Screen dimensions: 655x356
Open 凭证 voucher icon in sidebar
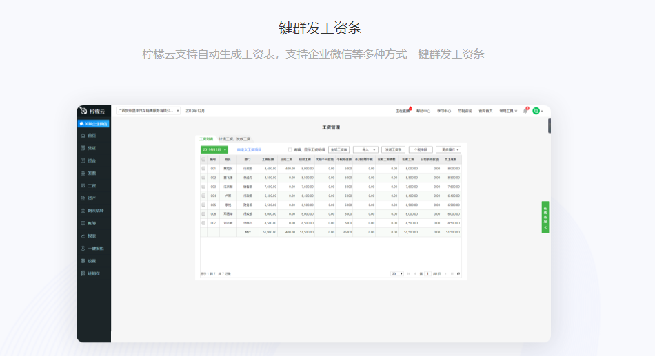[x=83, y=148]
